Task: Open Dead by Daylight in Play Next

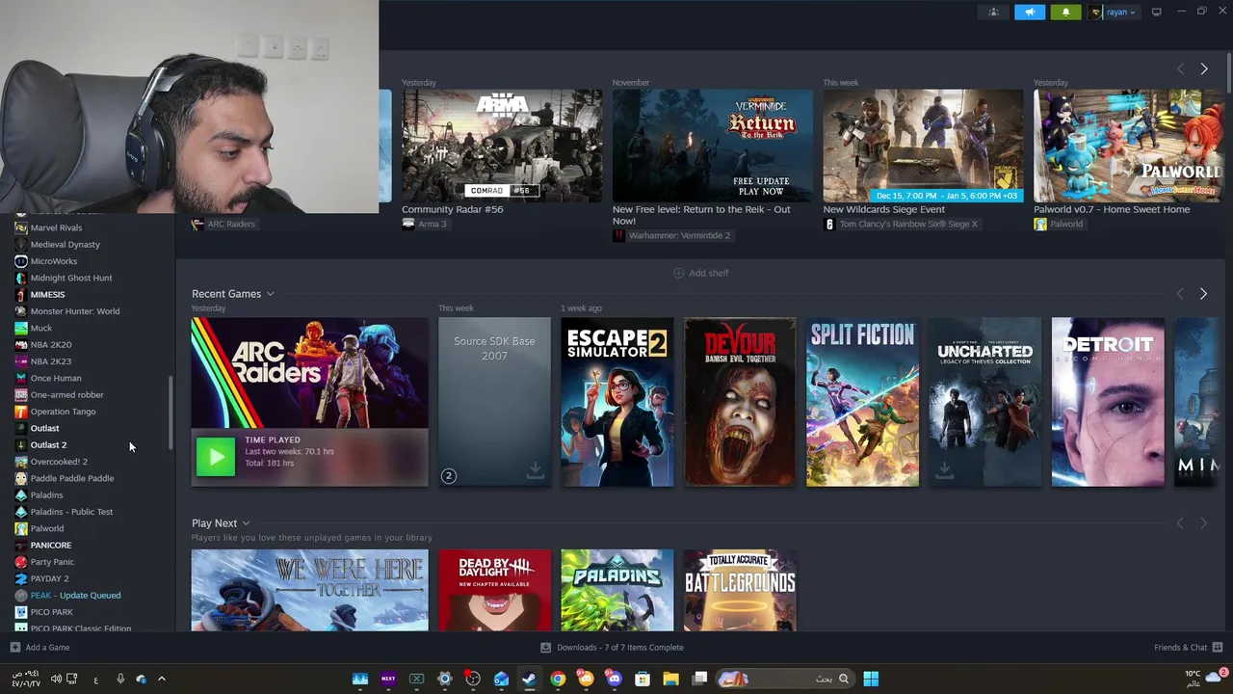Action: [494, 590]
